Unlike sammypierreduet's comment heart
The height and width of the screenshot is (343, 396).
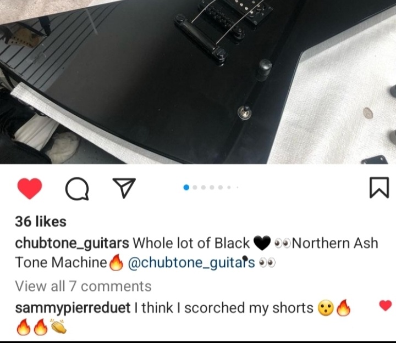point(386,306)
